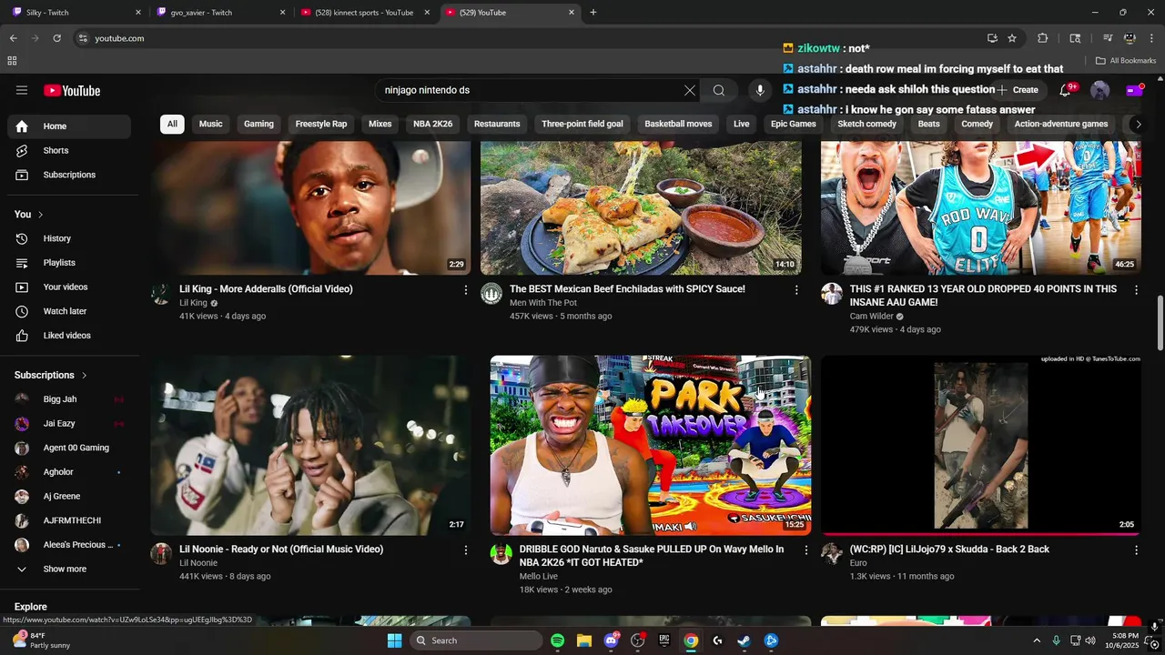Click the Cam Wilder channel avatar
Image resolution: width=1165 pixels, height=655 pixels.
tap(832, 293)
